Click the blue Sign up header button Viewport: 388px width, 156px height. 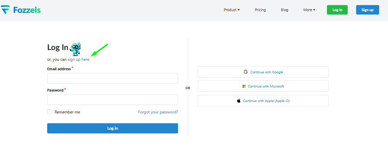[367, 10]
